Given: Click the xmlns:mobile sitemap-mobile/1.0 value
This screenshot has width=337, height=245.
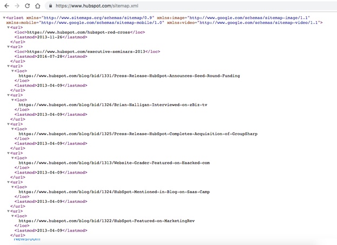Looking at the screenshot, I should click(102, 23).
